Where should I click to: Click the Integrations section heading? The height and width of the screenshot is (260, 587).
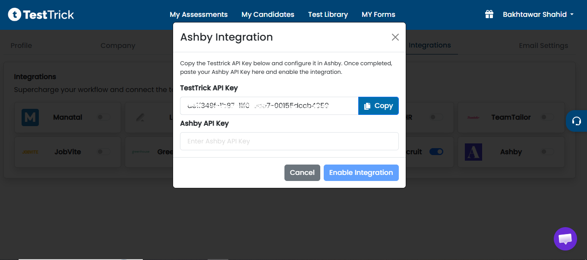click(x=35, y=77)
